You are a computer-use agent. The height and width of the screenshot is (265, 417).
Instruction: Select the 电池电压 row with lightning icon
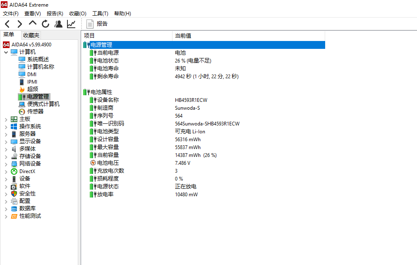pos(204,163)
